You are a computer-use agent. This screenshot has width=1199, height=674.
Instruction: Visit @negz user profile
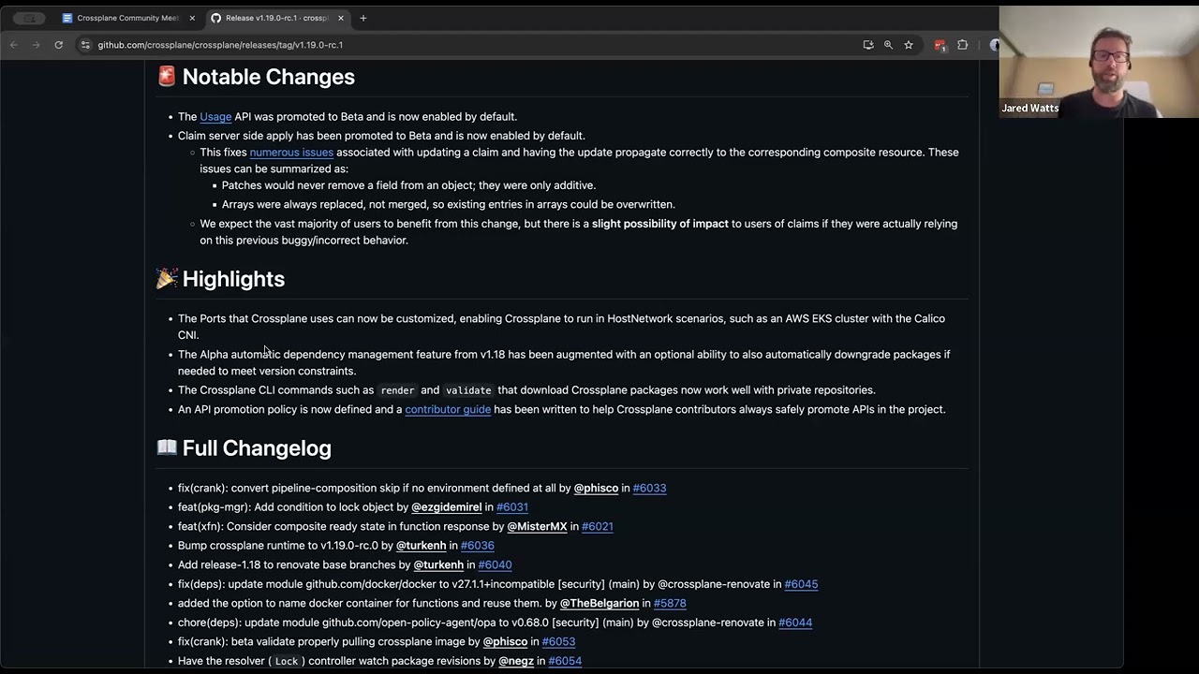pyautogui.click(x=516, y=661)
